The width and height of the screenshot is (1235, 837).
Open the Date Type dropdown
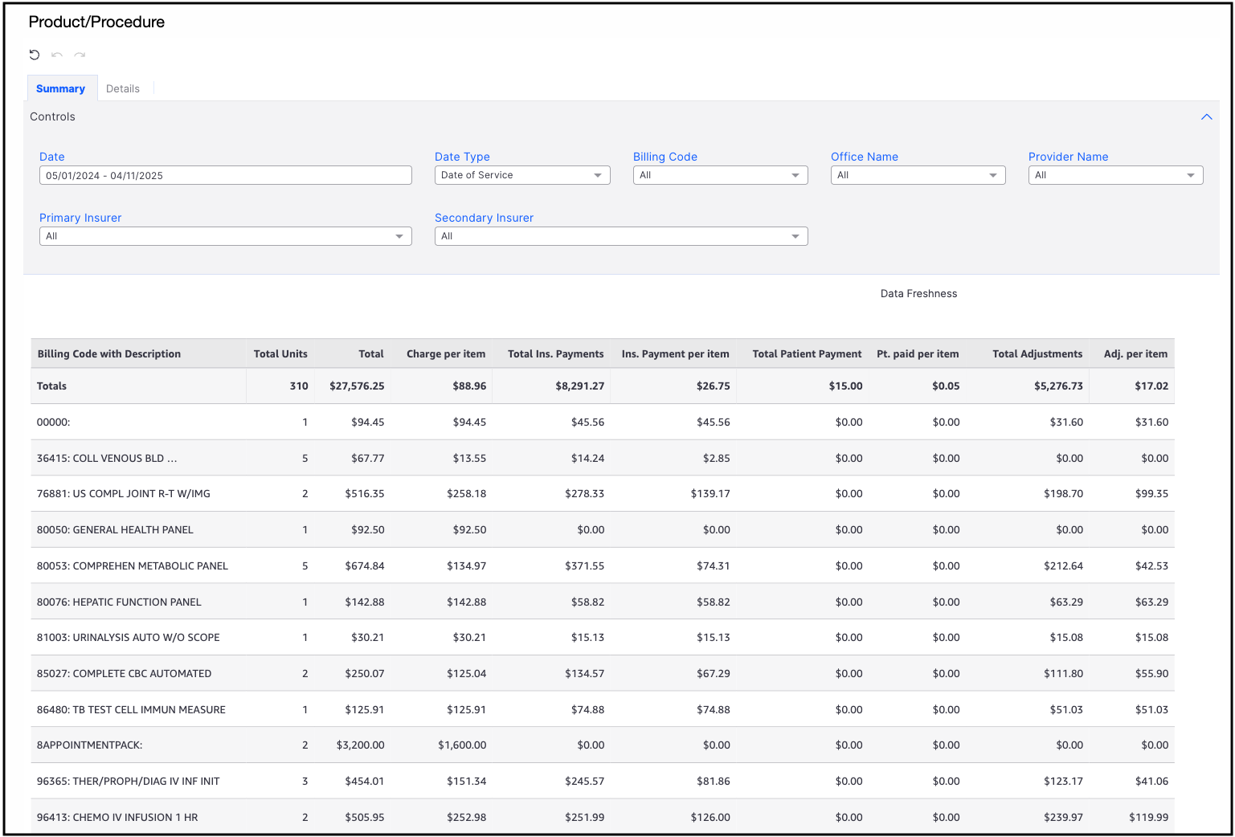(522, 175)
